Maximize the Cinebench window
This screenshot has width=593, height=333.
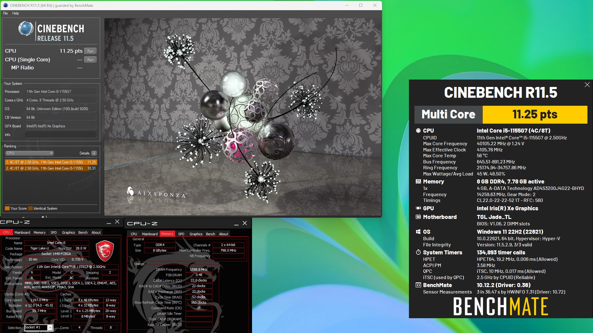point(361,5)
